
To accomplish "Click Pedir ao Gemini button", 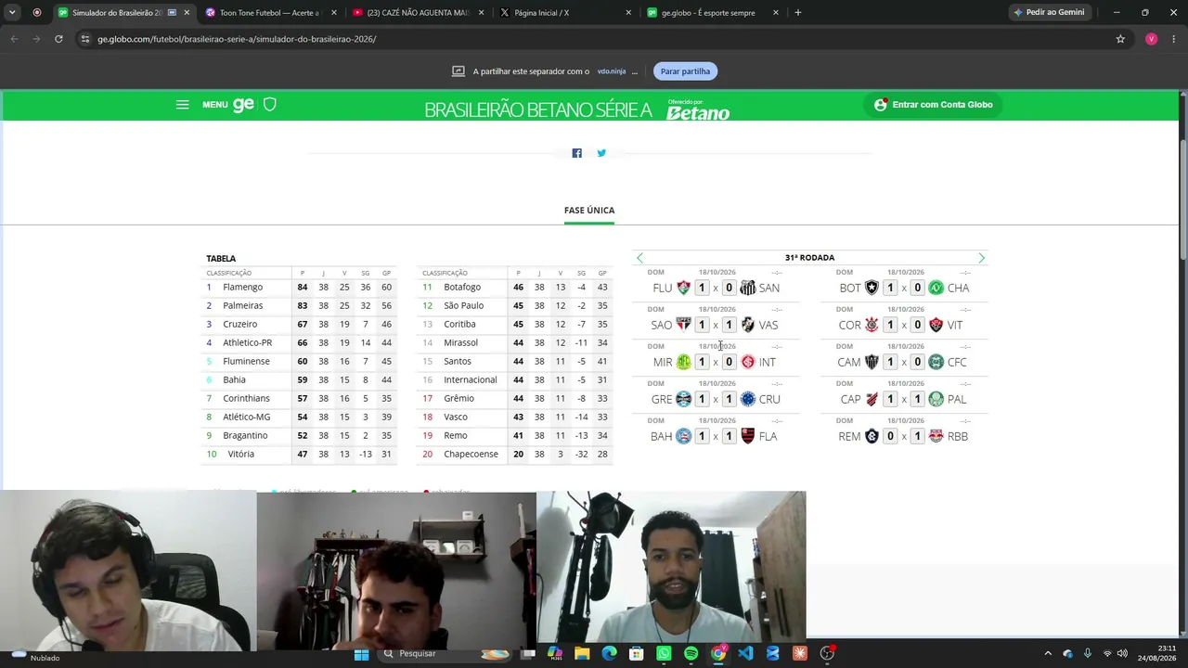I will pyautogui.click(x=1050, y=13).
